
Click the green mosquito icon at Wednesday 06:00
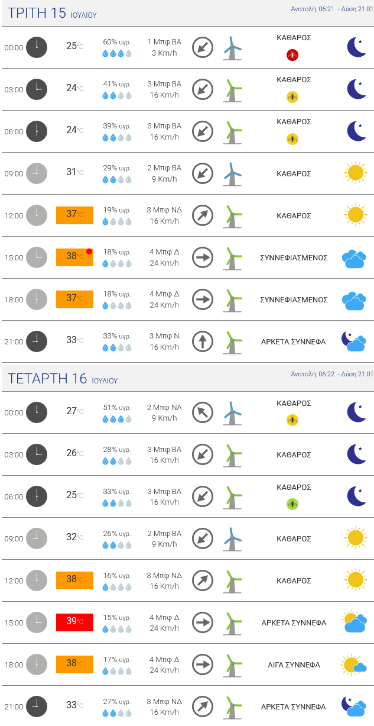tap(292, 504)
